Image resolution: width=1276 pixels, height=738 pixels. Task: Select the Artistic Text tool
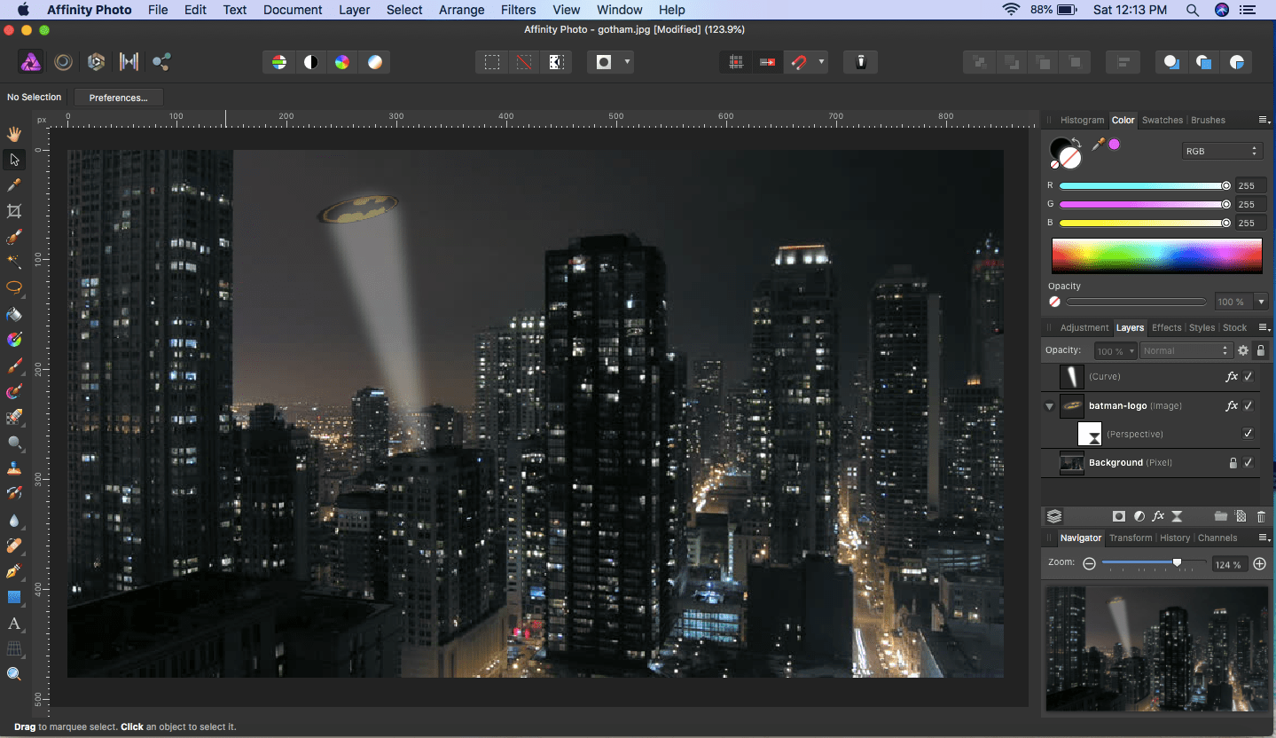(x=14, y=624)
